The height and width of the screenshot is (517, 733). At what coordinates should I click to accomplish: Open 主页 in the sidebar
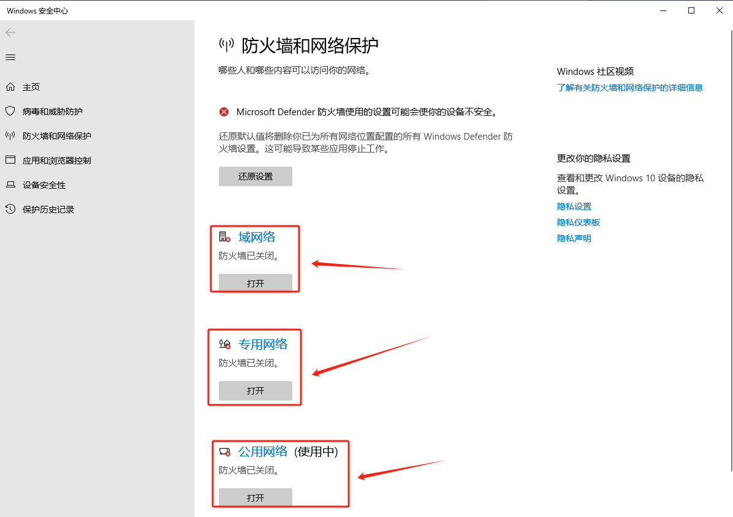(31, 88)
